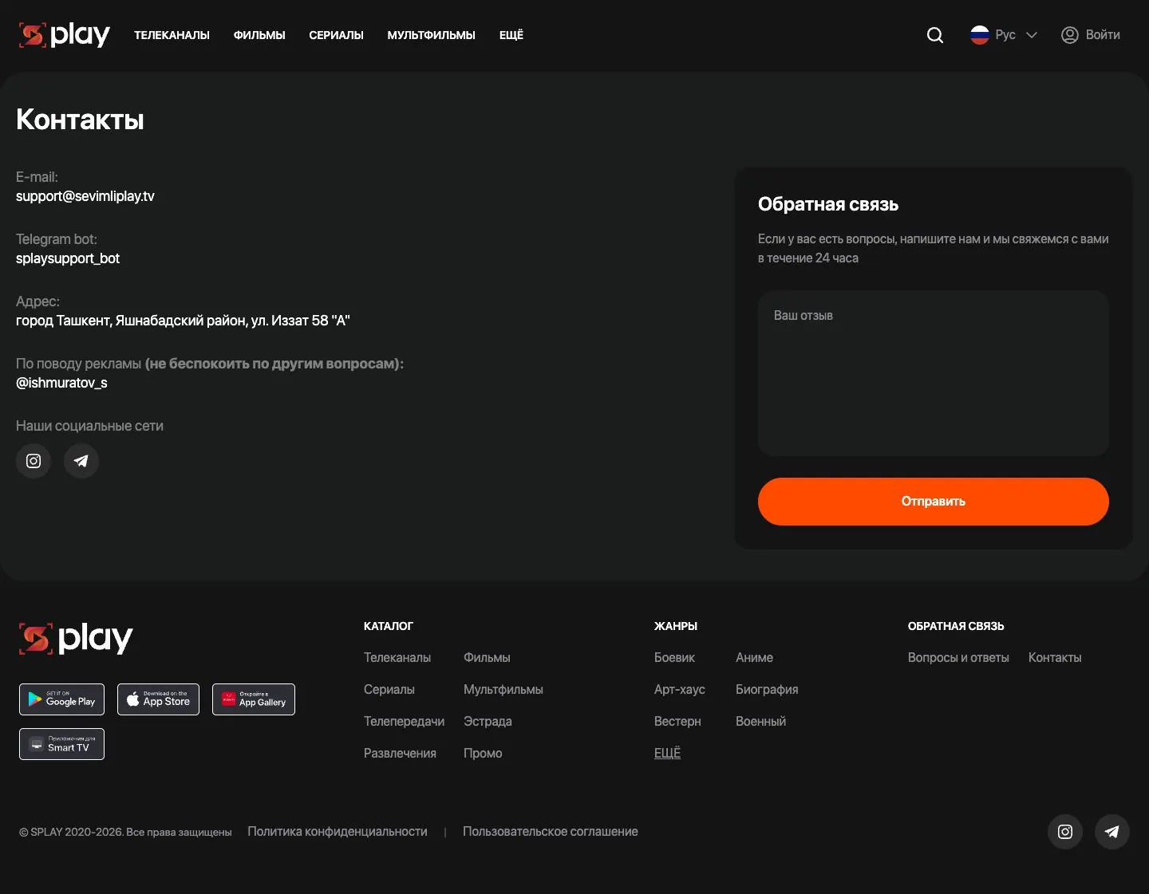Open Промо in the footer catalog
The width and height of the screenshot is (1149, 894).
[483, 754]
